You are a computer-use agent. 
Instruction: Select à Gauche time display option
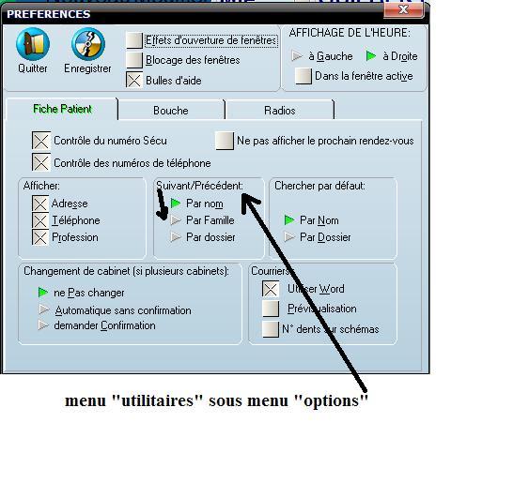click(297, 56)
